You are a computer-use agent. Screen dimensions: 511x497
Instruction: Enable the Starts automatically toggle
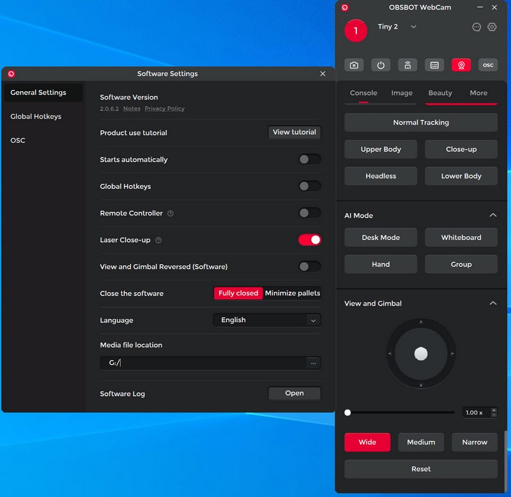pos(310,159)
